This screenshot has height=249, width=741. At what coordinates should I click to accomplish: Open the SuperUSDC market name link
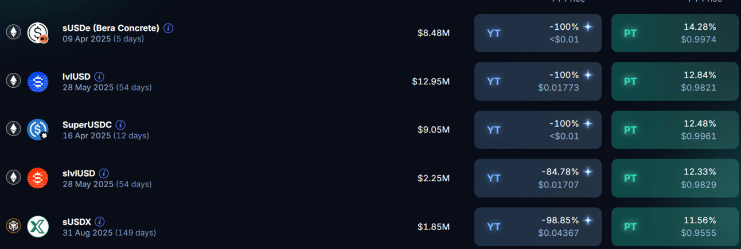[87, 124]
